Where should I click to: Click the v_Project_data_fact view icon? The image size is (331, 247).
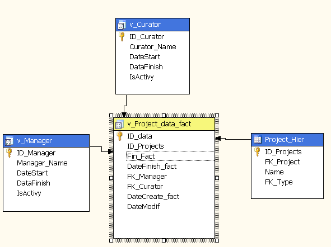point(119,124)
